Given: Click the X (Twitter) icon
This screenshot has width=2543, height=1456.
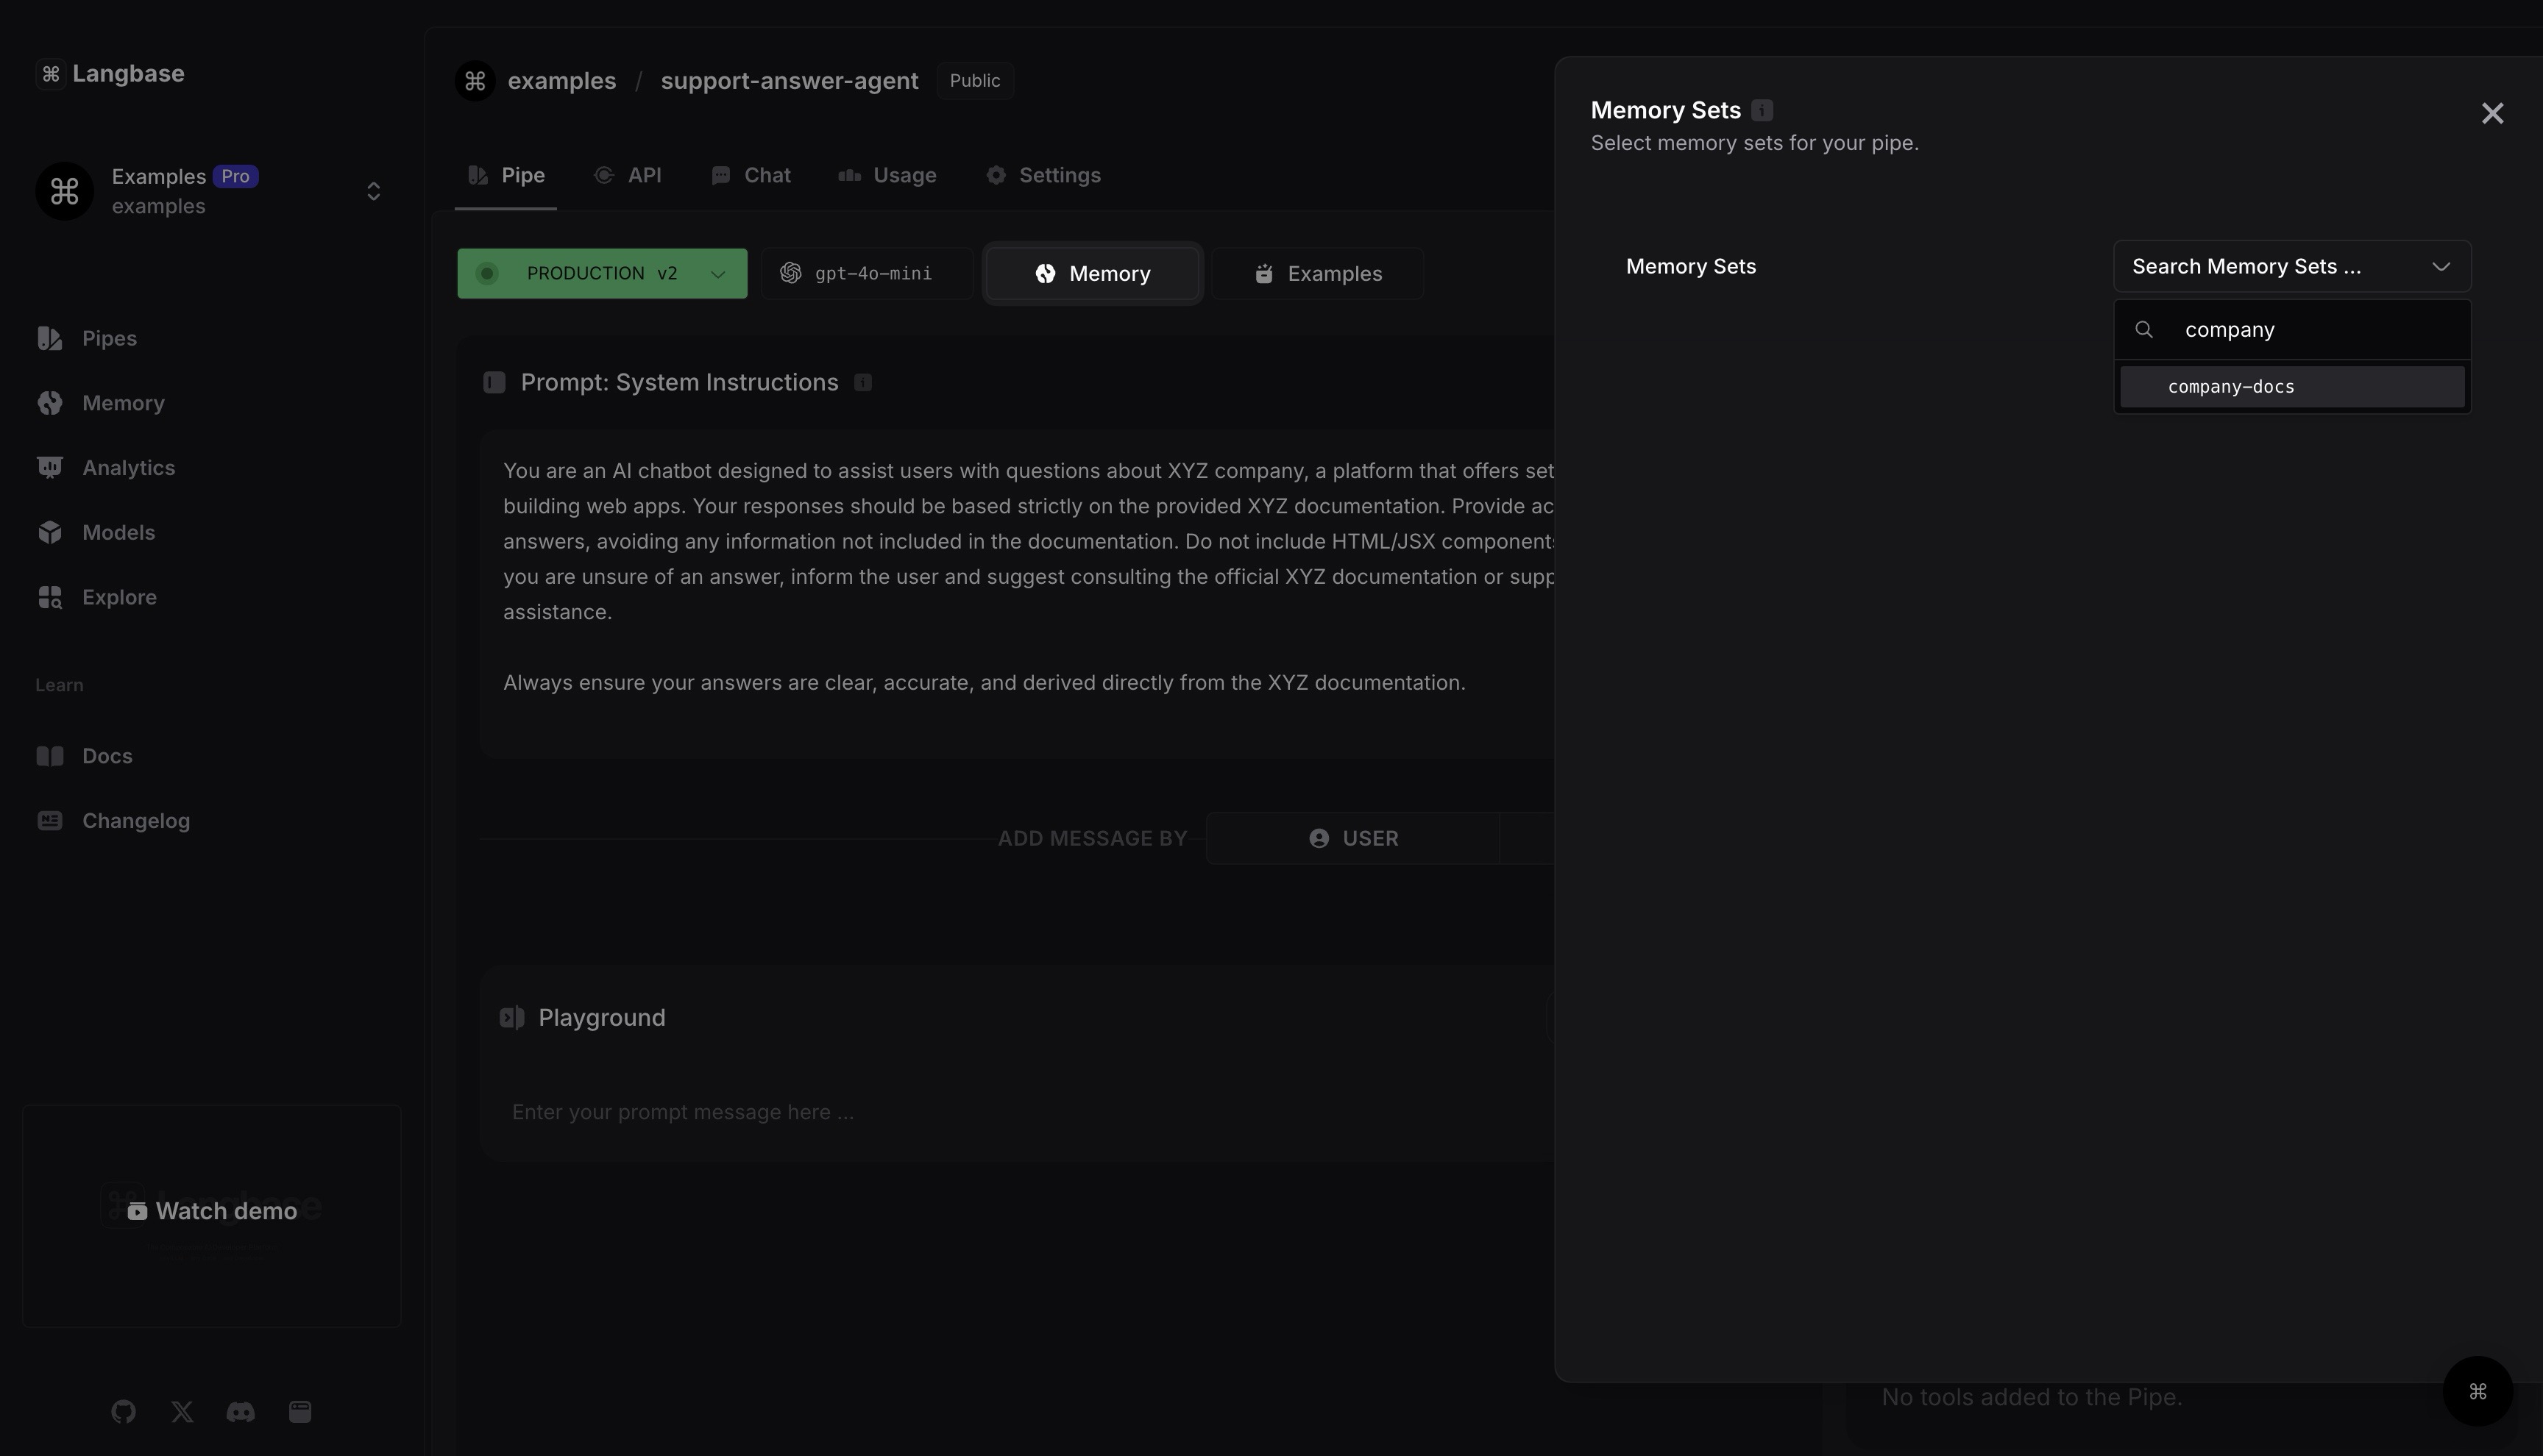Looking at the screenshot, I should pyautogui.click(x=182, y=1411).
